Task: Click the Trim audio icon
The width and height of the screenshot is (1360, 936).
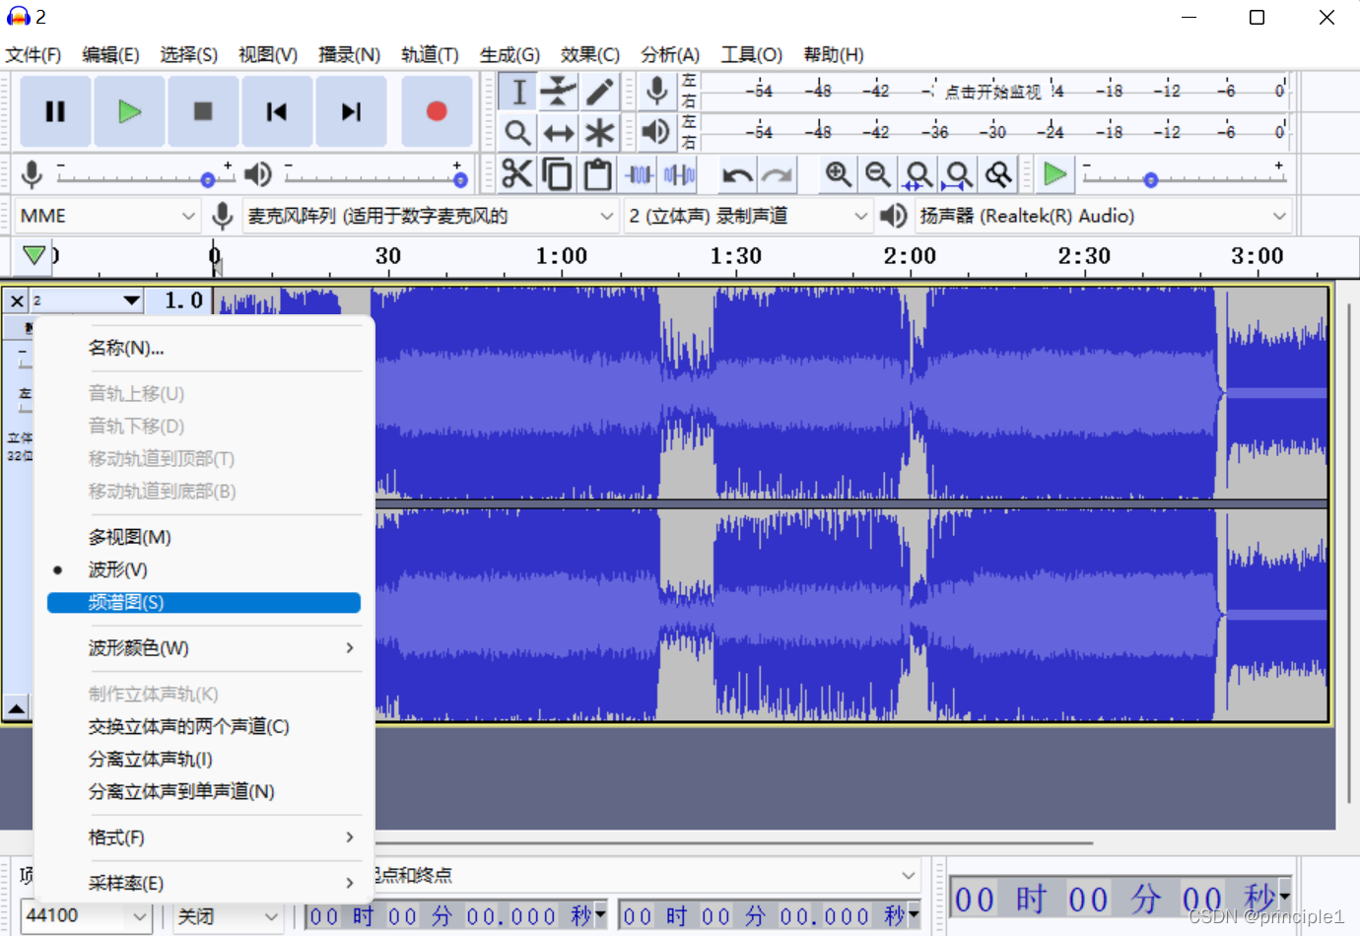Action: 640,174
